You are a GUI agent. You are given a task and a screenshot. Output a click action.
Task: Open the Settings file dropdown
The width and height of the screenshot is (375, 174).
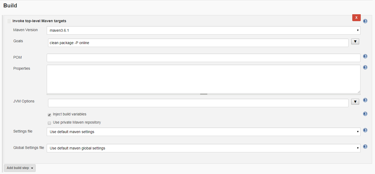203,132
